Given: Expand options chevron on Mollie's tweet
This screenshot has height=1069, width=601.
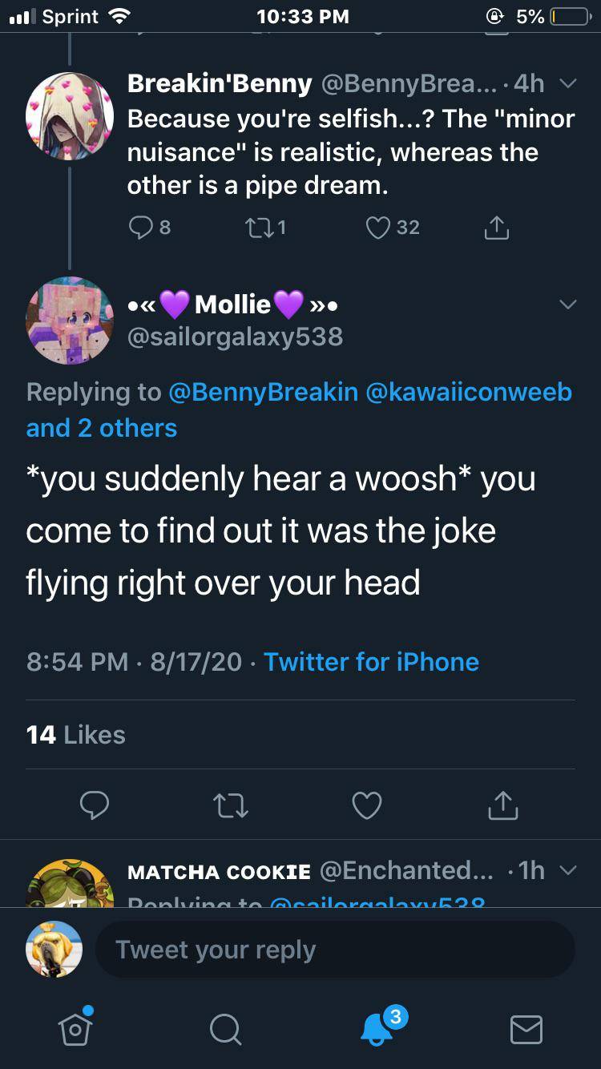Looking at the screenshot, I should tap(567, 305).
